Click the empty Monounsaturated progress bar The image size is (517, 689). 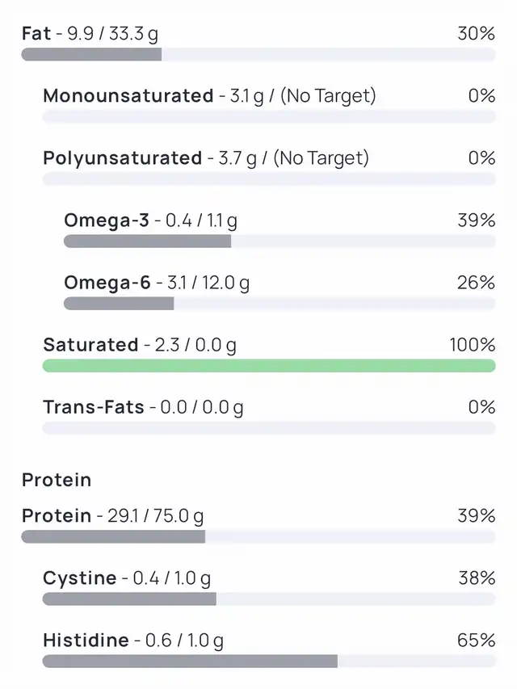(268, 117)
